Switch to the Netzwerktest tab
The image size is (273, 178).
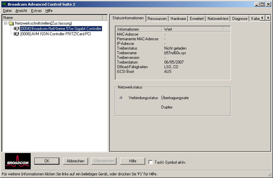click(x=218, y=19)
